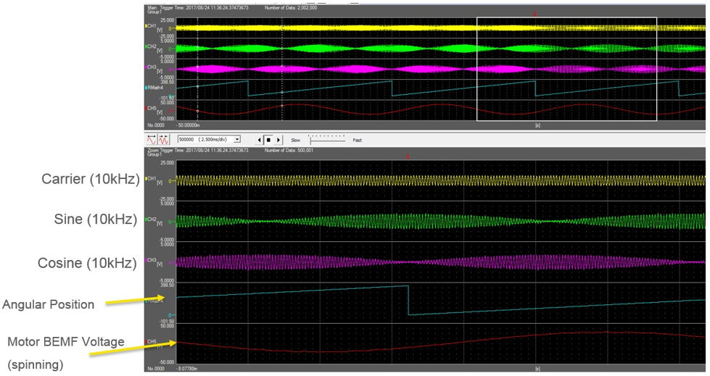
Task: Click CH3 magenta marker in Zoom view
Action: [x=146, y=259]
